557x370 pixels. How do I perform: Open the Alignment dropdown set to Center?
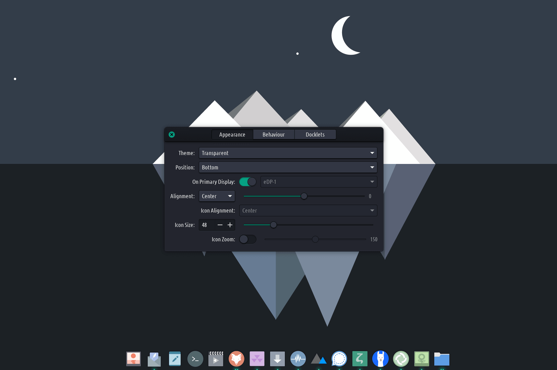(x=217, y=196)
